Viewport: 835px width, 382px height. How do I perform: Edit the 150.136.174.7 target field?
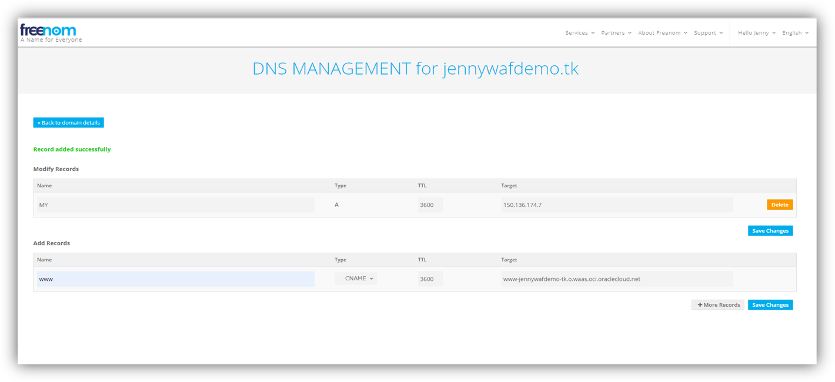point(616,205)
